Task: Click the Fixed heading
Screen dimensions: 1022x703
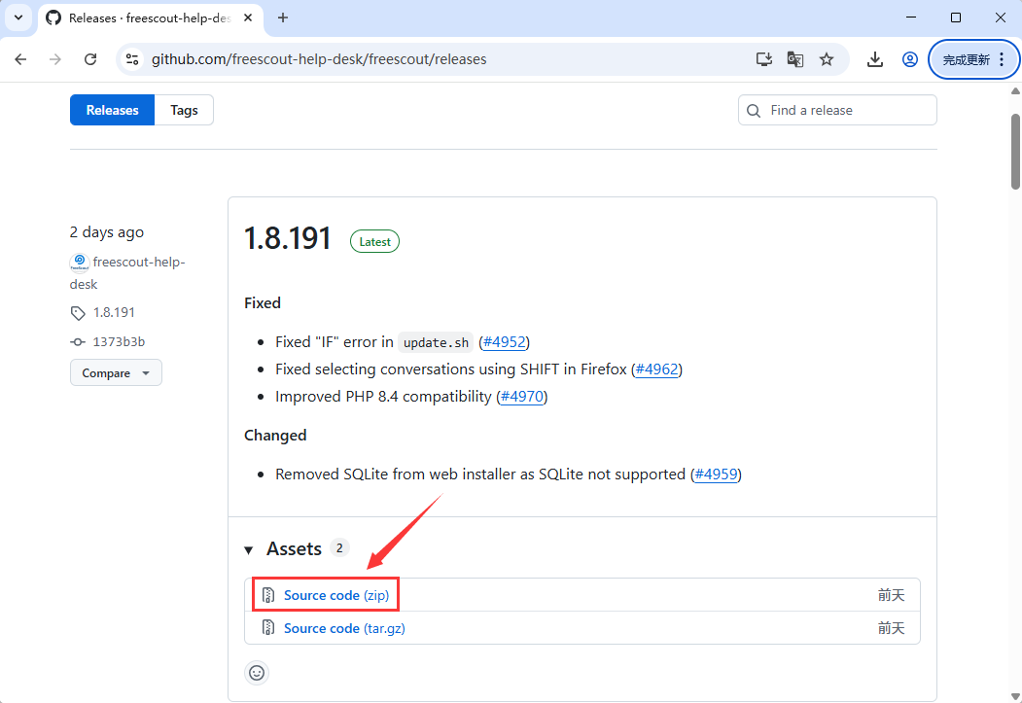Action: [x=263, y=303]
